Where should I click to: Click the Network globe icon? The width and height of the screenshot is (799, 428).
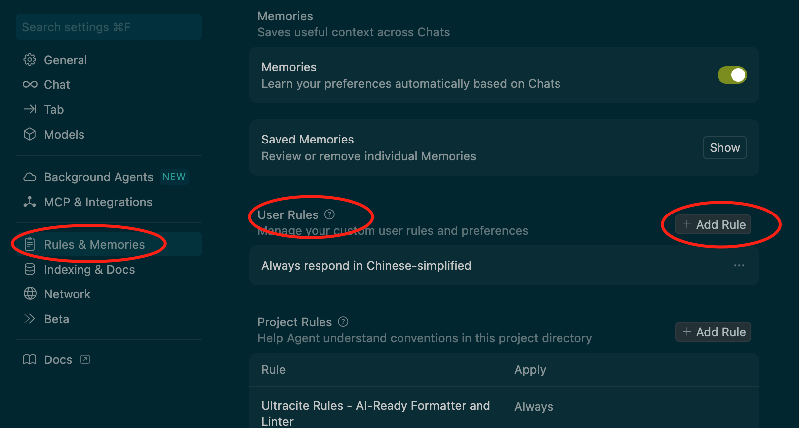point(30,294)
